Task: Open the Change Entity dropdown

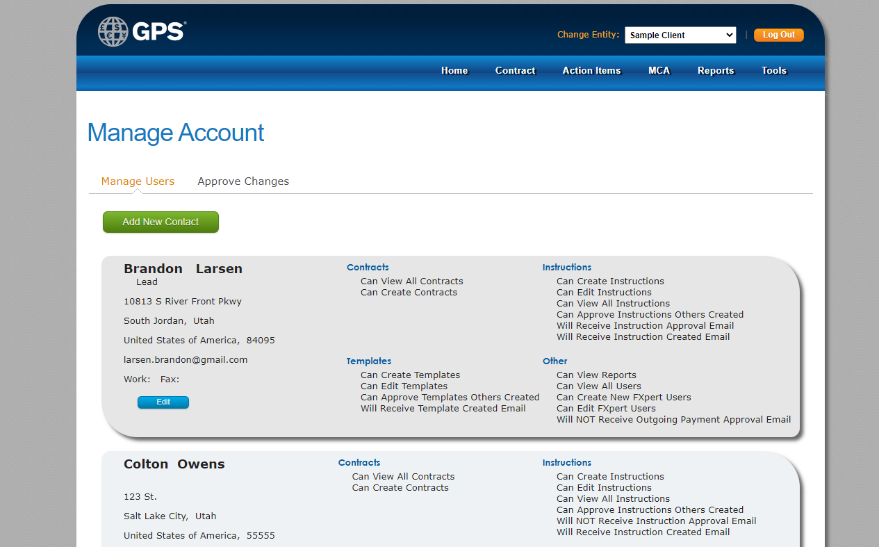Action: point(680,35)
